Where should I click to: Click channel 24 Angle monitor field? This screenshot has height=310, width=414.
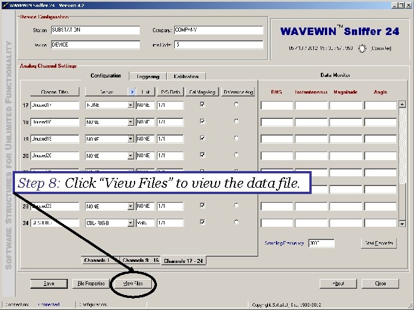381,223
